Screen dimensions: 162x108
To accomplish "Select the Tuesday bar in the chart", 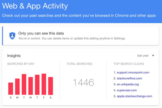I will (x=24, y=84).
